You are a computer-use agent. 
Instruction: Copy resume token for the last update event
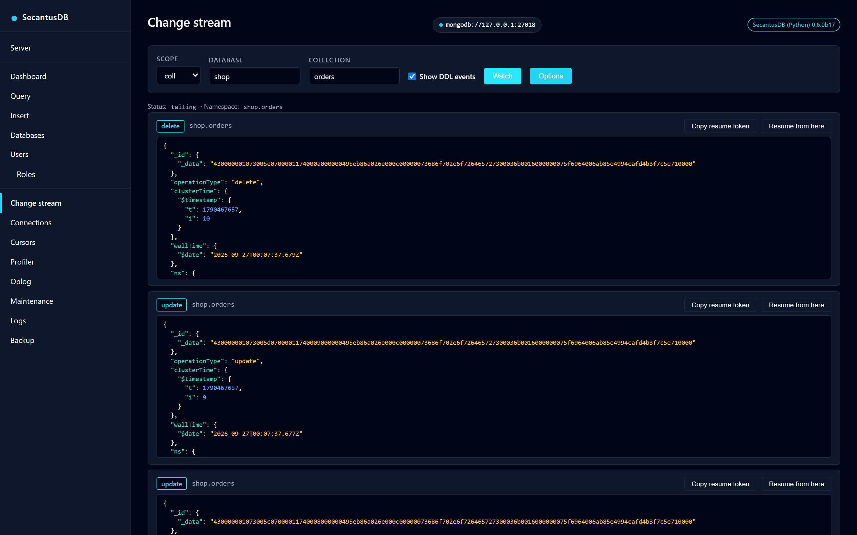tap(720, 484)
